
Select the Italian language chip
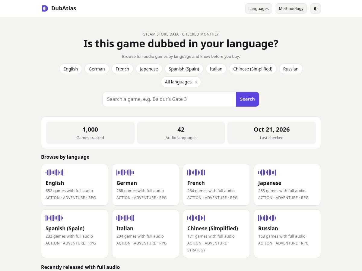click(216, 69)
